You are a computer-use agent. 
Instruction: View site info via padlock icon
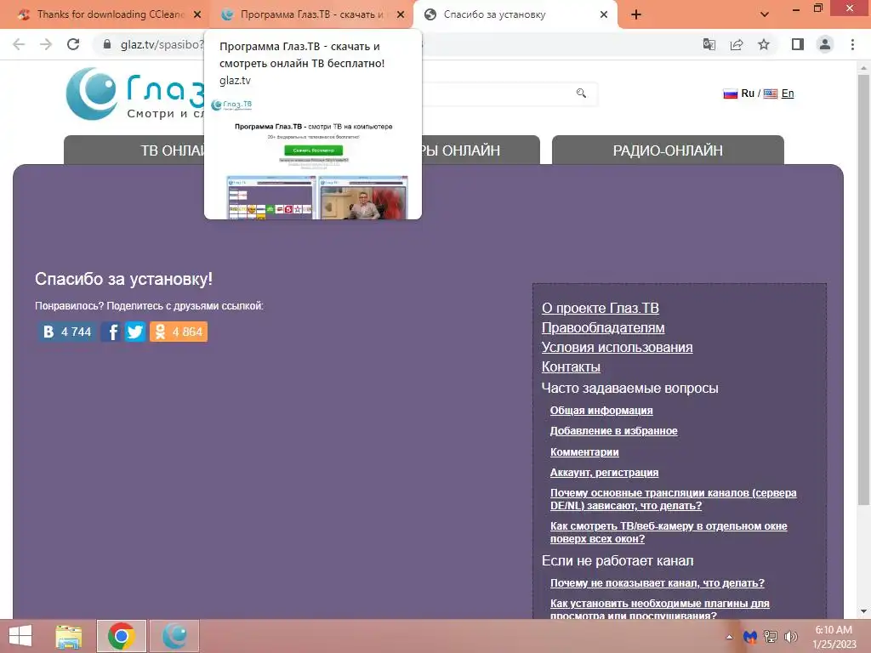[107, 44]
